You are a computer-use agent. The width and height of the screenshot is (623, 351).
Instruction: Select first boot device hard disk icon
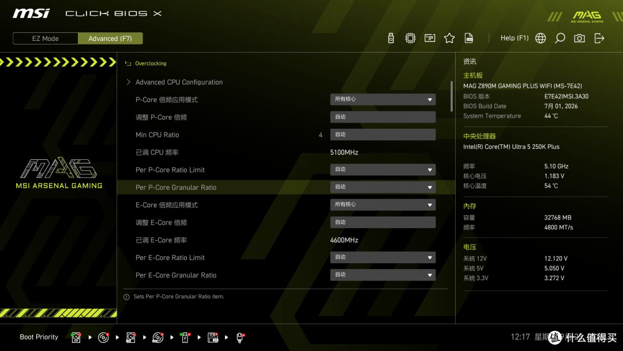point(76,338)
